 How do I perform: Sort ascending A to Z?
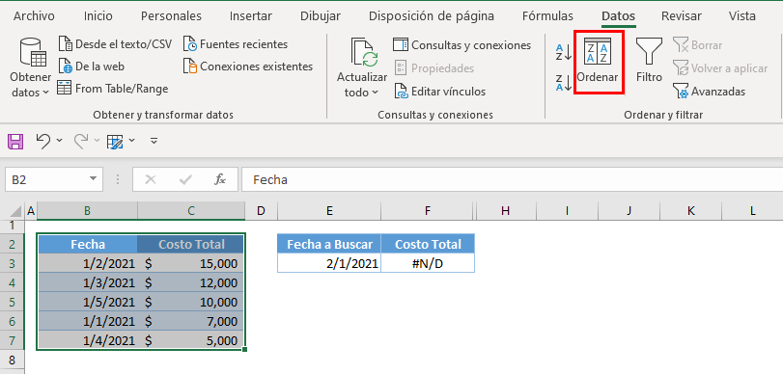pos(564,52)
